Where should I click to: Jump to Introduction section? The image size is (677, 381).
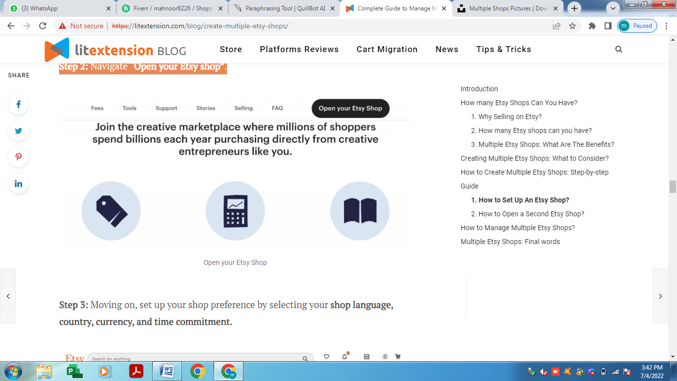(x=479, y=89)
